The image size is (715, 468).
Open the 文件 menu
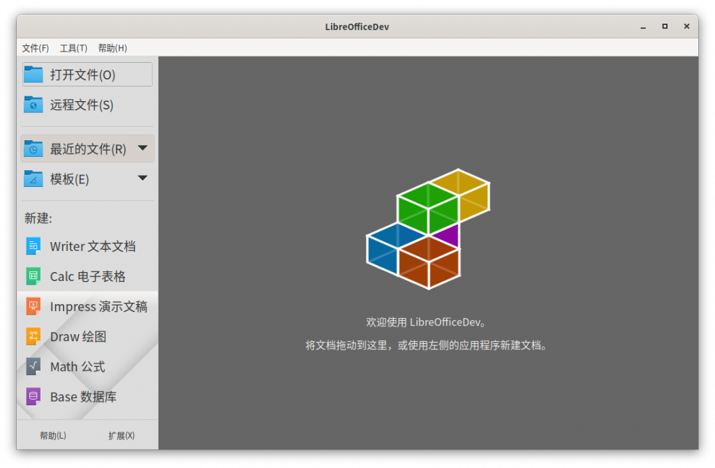point(36,47)
